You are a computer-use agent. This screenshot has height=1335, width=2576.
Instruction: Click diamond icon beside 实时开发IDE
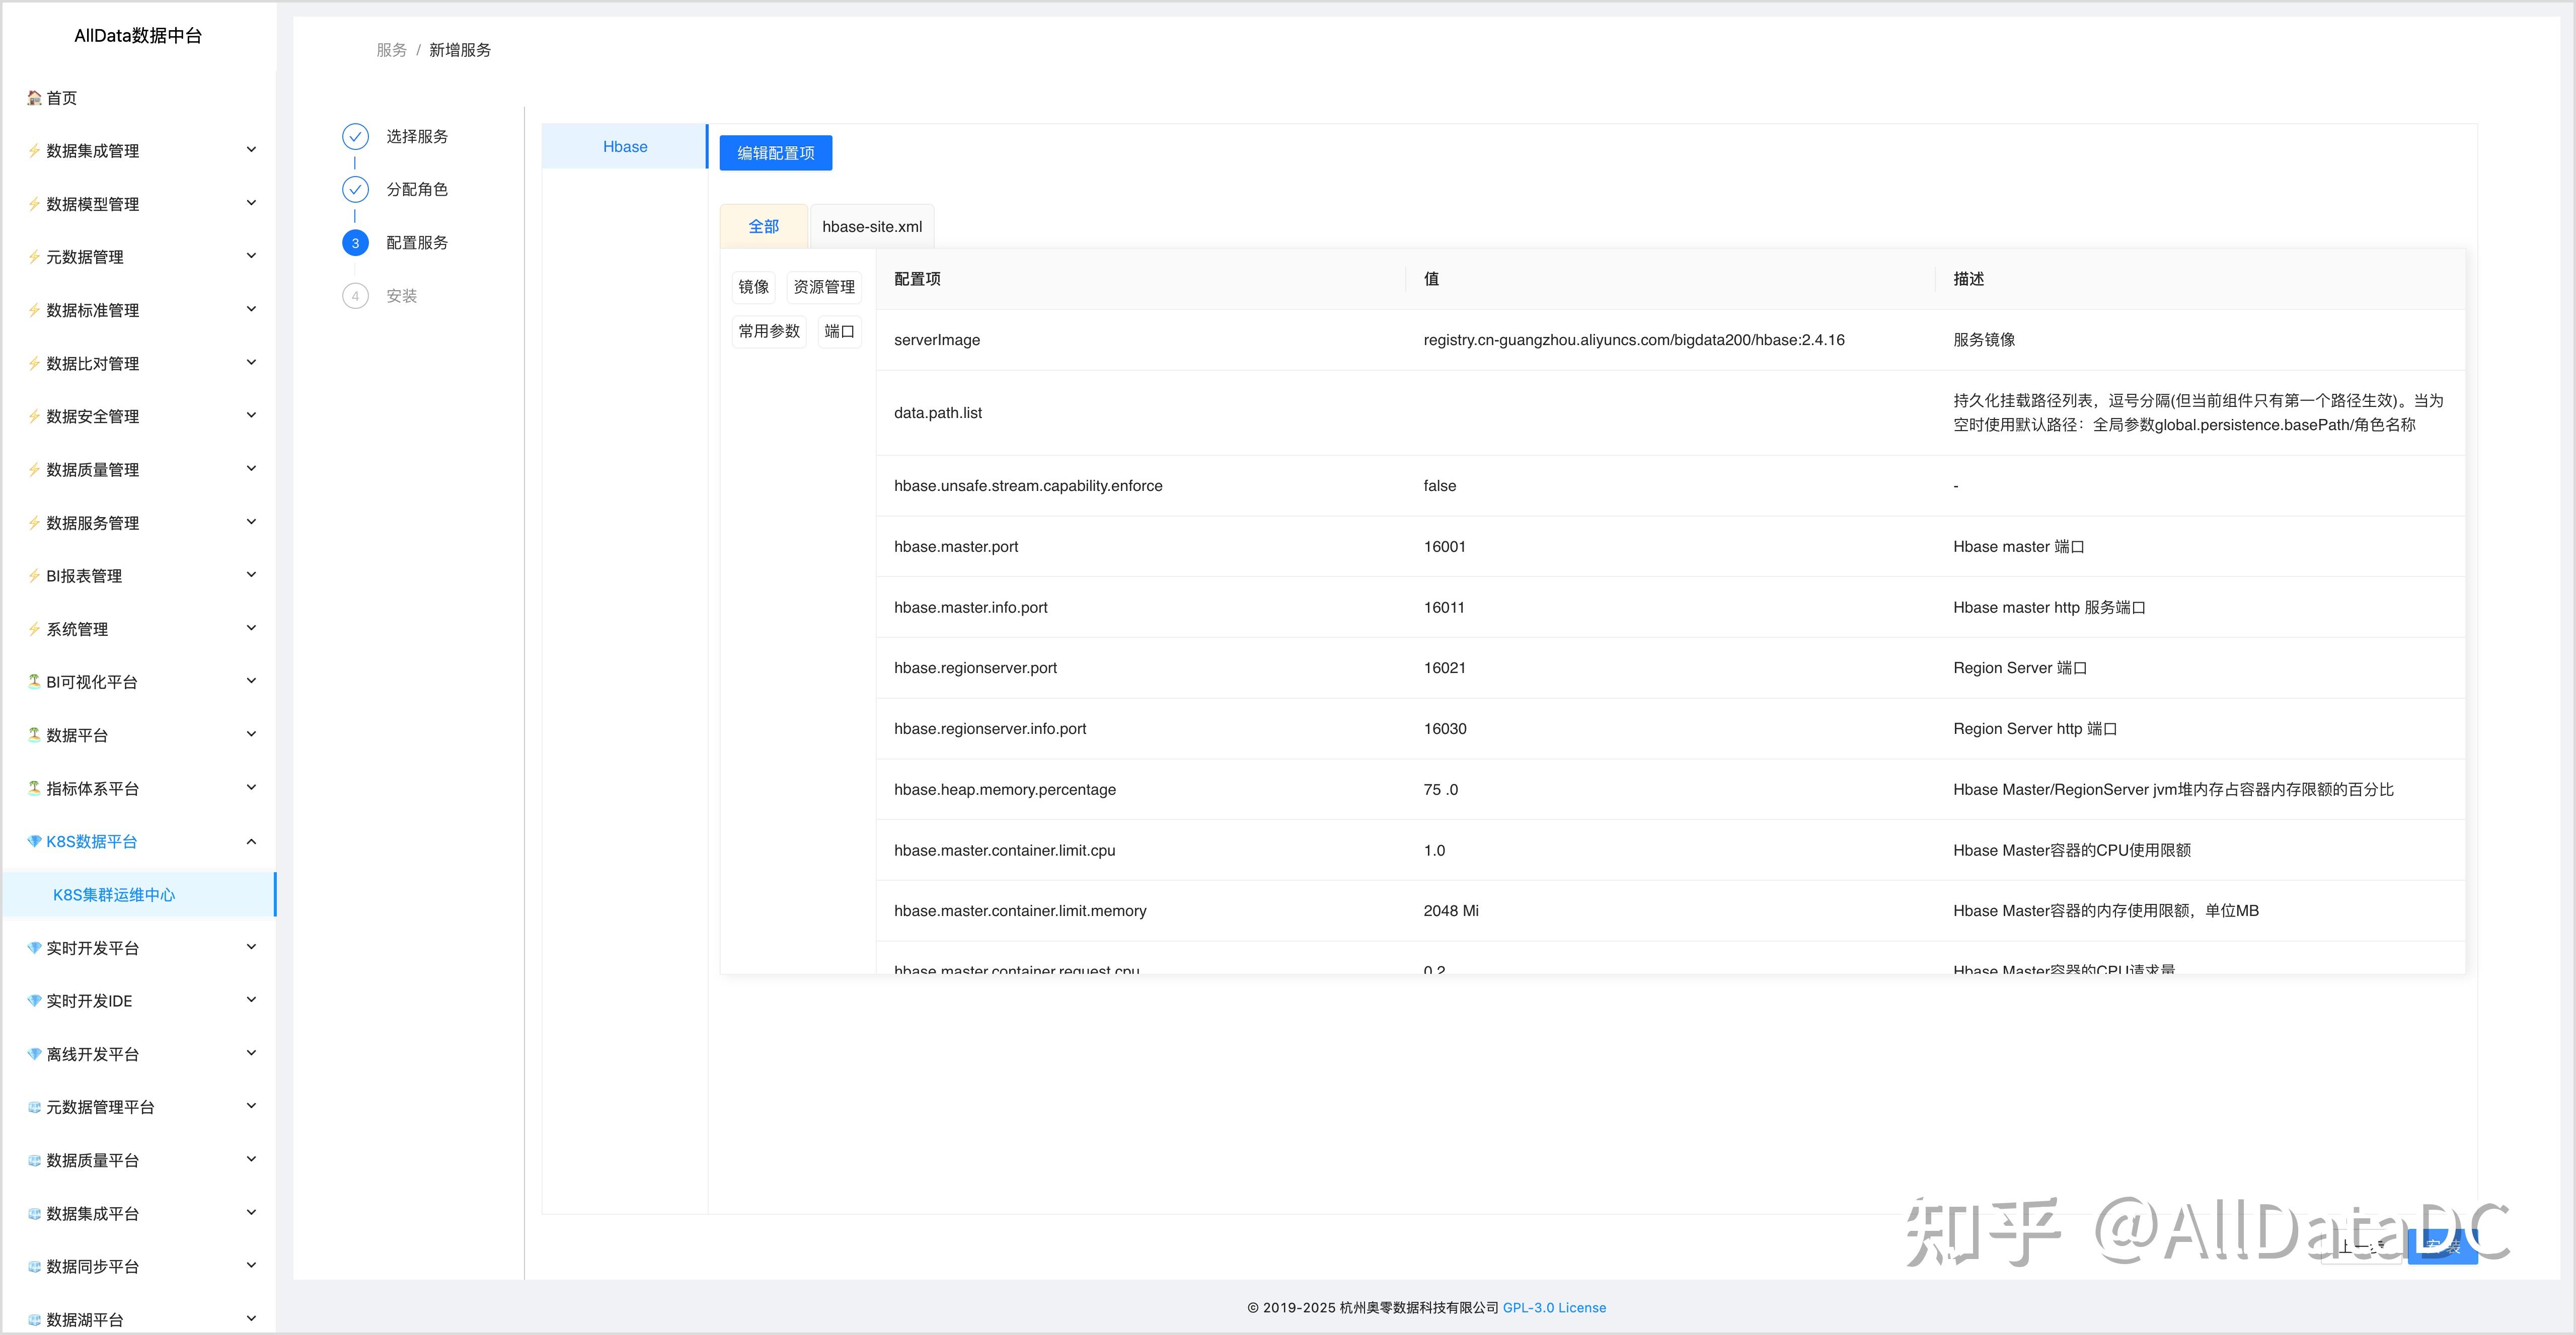pyautogui.click(x=34, y=1000)
